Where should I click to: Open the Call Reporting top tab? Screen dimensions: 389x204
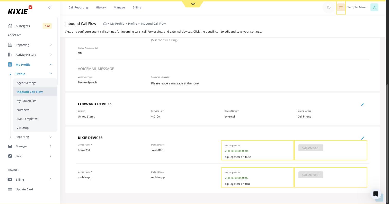point(78,7)
